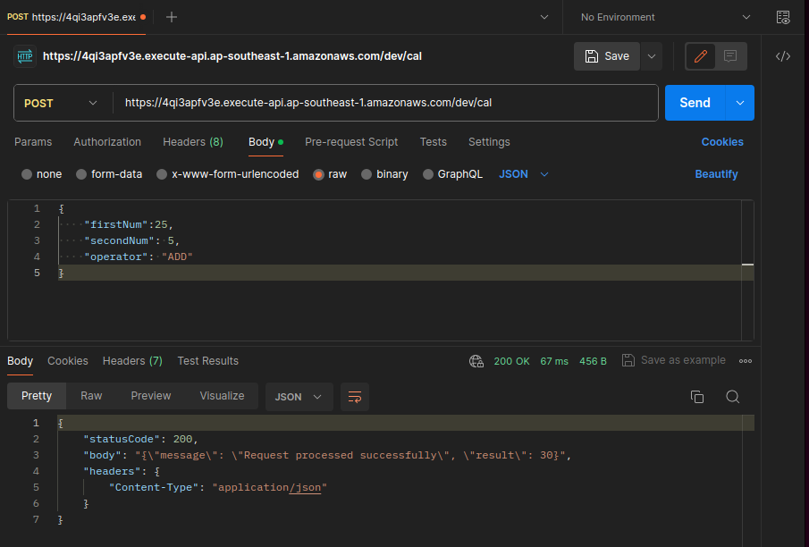Open the code snippet panel icon
Viewport: 809px width, 547px height.
(783, 56)
